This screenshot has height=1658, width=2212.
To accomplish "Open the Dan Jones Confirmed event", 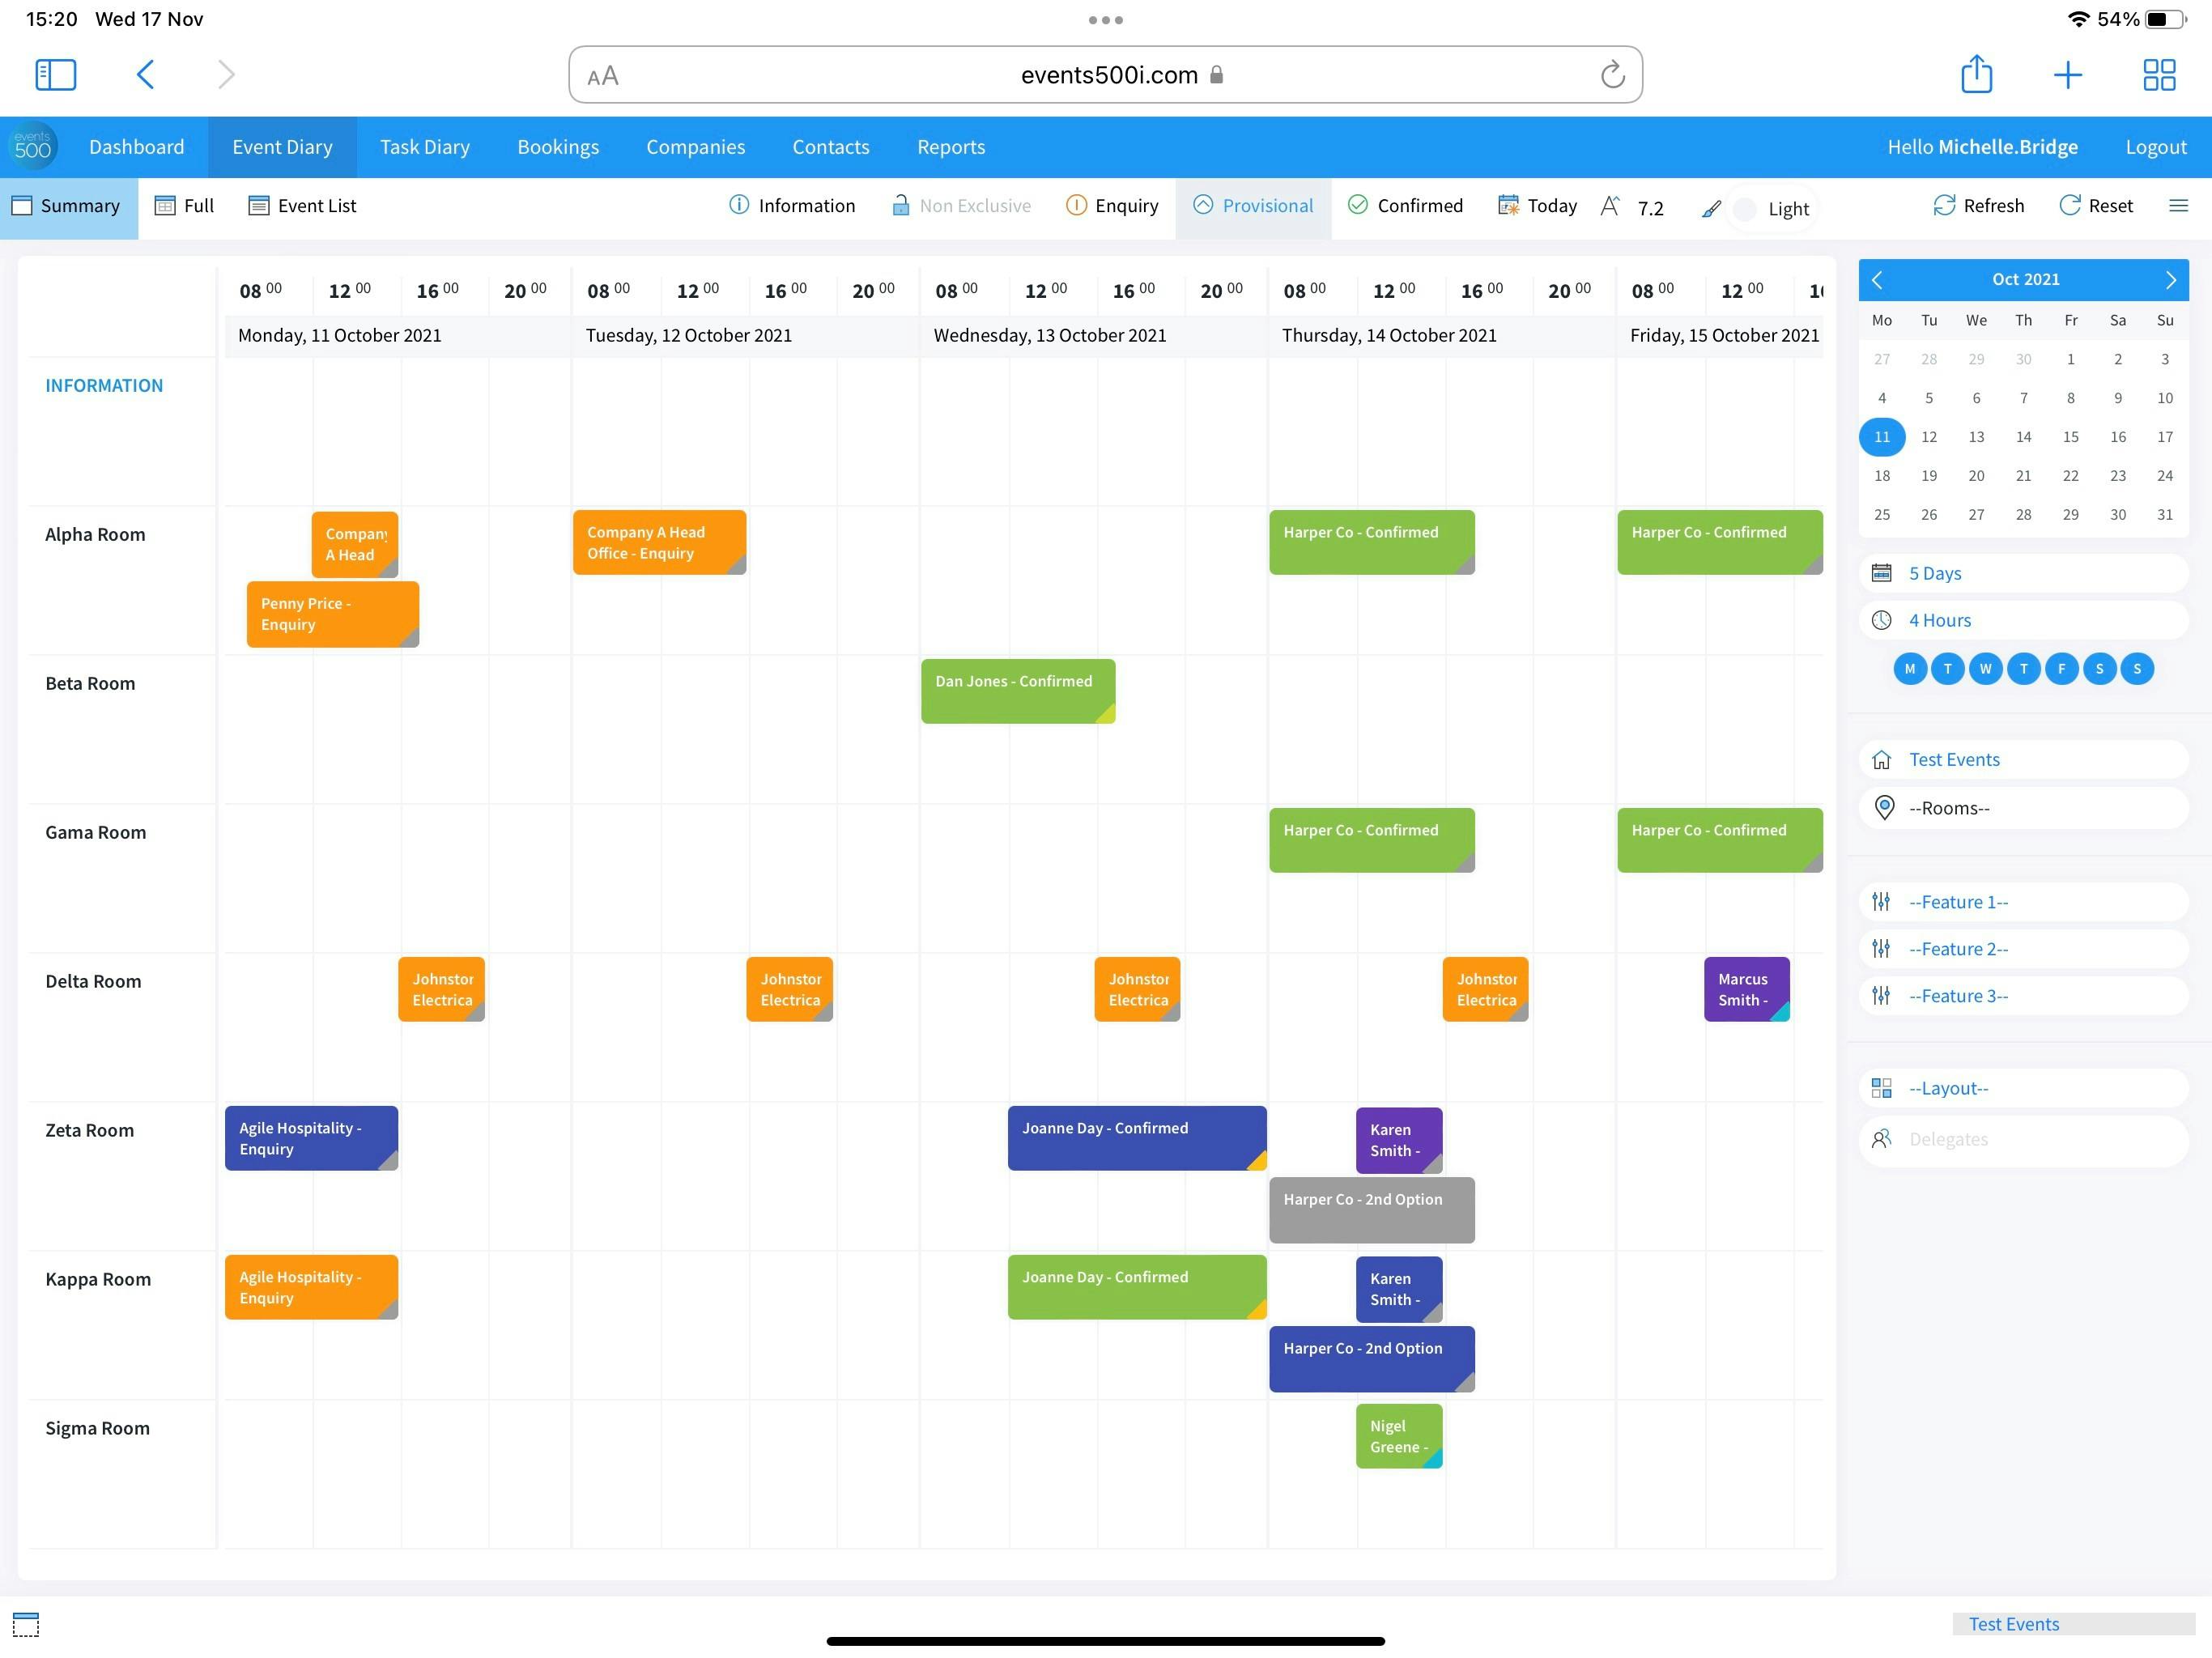I will pyautogui.click(x=1016, y=690).
